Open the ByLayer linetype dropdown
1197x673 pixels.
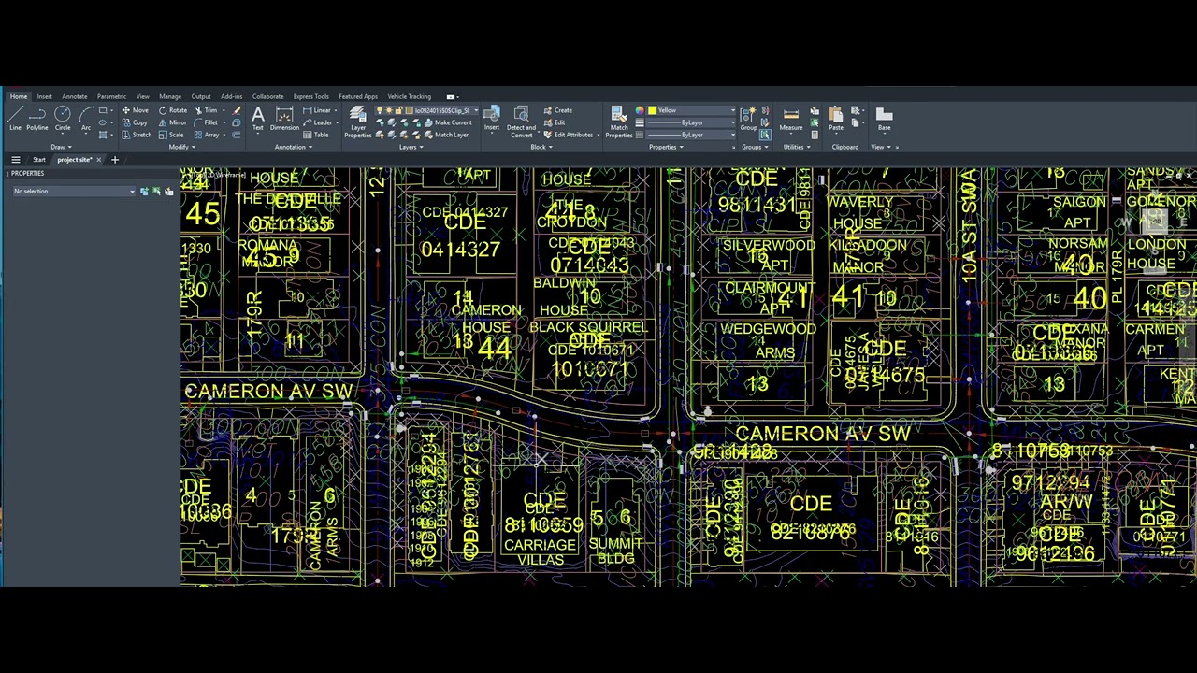732,135
